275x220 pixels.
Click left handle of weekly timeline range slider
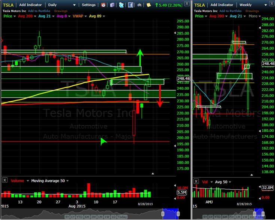tap(254, 214)
